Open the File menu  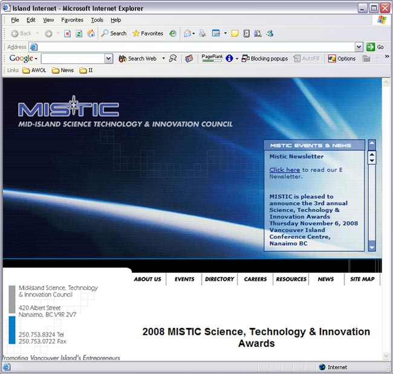(15, 20)
